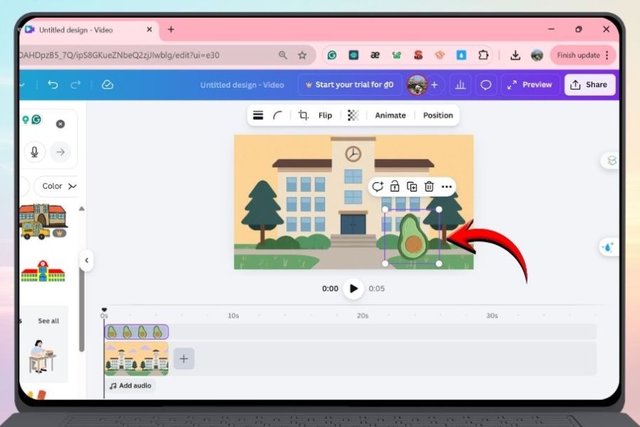Viewport: 640px width, 427px height.
Task: Click the undo arrow in top bar
Action: click(53, 85)
